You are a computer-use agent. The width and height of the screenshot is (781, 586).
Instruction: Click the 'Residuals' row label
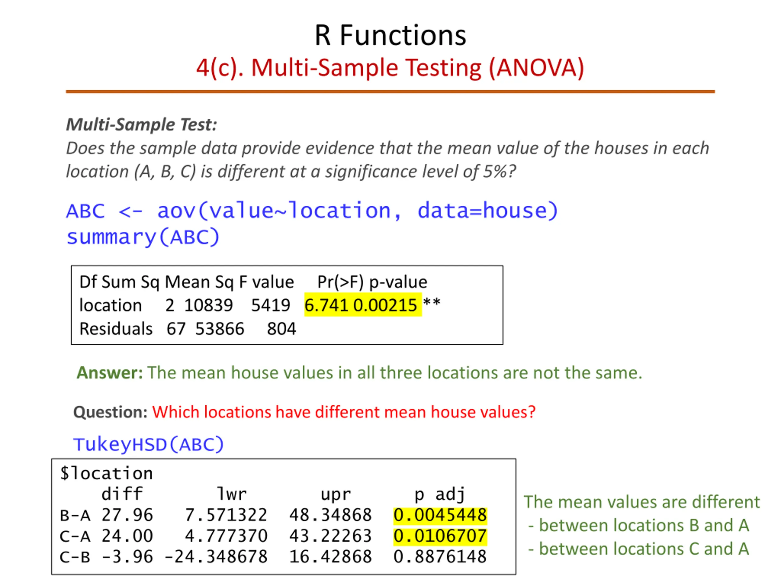tap(116, 328)
